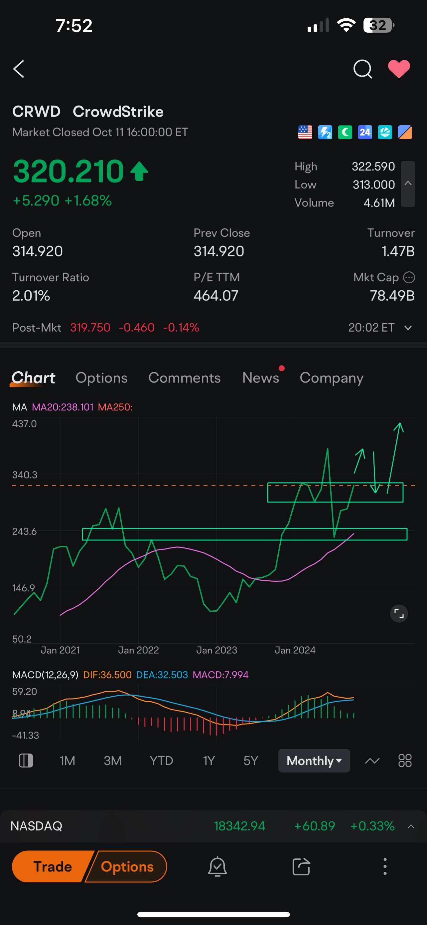
Task: Open the chart type line icon
Action: click(x=372, y=761)
